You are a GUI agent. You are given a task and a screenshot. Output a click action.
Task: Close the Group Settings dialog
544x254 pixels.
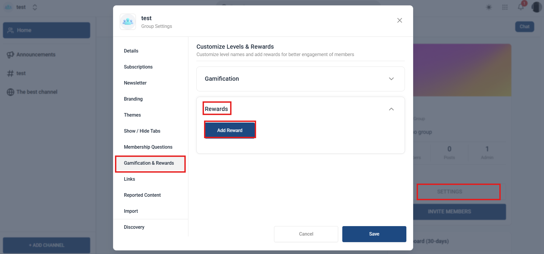pyautogui.click(x=400, y=20)
